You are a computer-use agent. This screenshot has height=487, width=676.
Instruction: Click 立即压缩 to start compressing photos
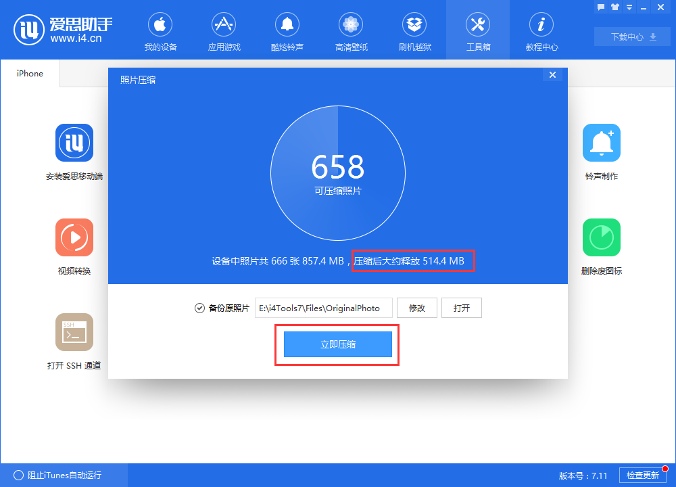(336, 344)
